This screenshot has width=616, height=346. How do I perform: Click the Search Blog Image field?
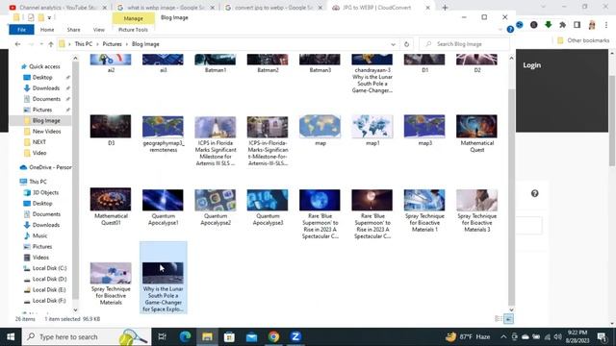click(x=464, y=44)
